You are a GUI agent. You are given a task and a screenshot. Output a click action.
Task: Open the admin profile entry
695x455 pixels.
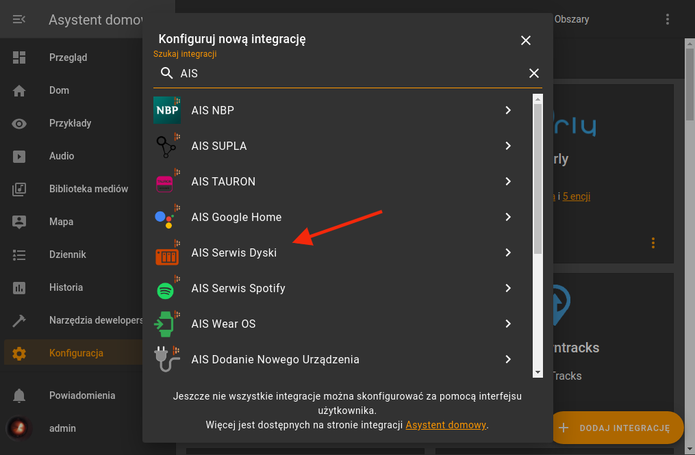pos(73,428)
